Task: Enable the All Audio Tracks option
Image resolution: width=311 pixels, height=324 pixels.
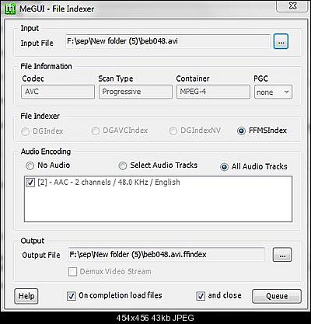Action: [224, 167]
